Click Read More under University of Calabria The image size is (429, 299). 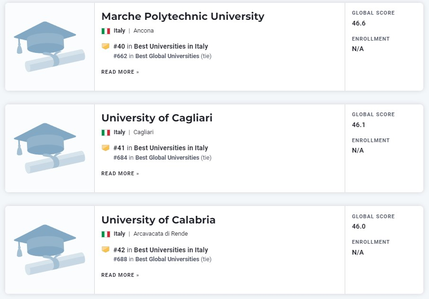(x=120, y=275)
